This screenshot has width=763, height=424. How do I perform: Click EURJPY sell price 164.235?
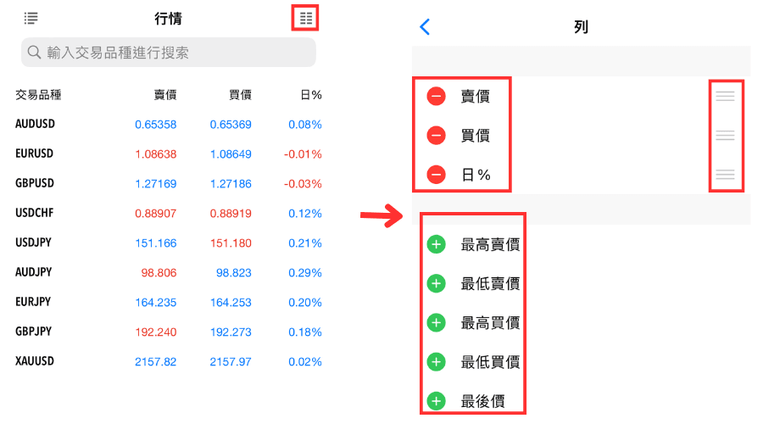coord(156,303)
